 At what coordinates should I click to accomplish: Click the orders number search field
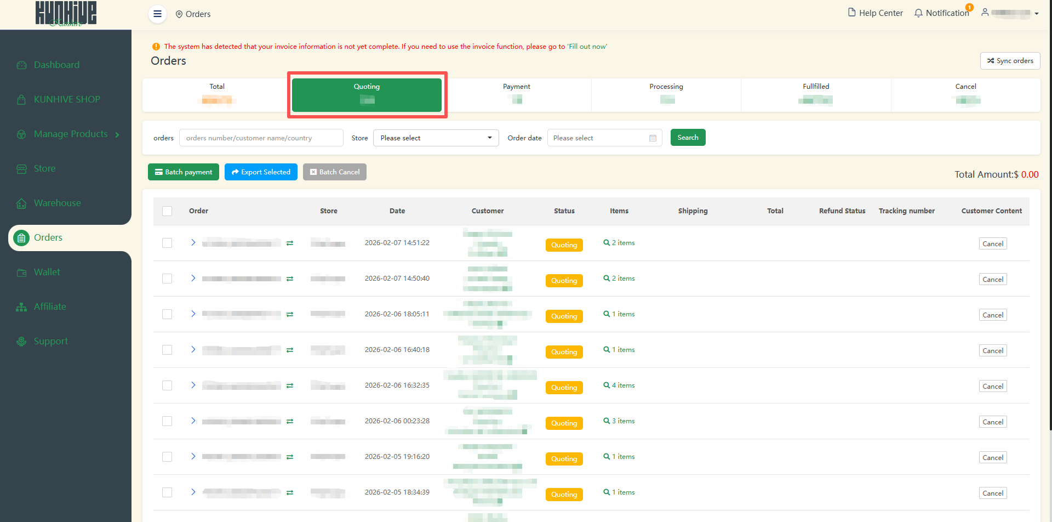pyautogui.click(x=261, y=138)
